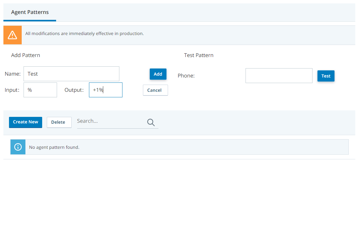Click the blue Add button
The width and height of the screenshot is (359, 239).
point(158,74)
